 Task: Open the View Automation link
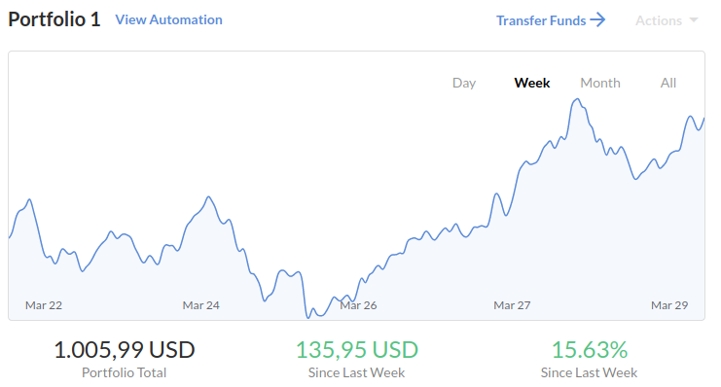click(168, 19)
